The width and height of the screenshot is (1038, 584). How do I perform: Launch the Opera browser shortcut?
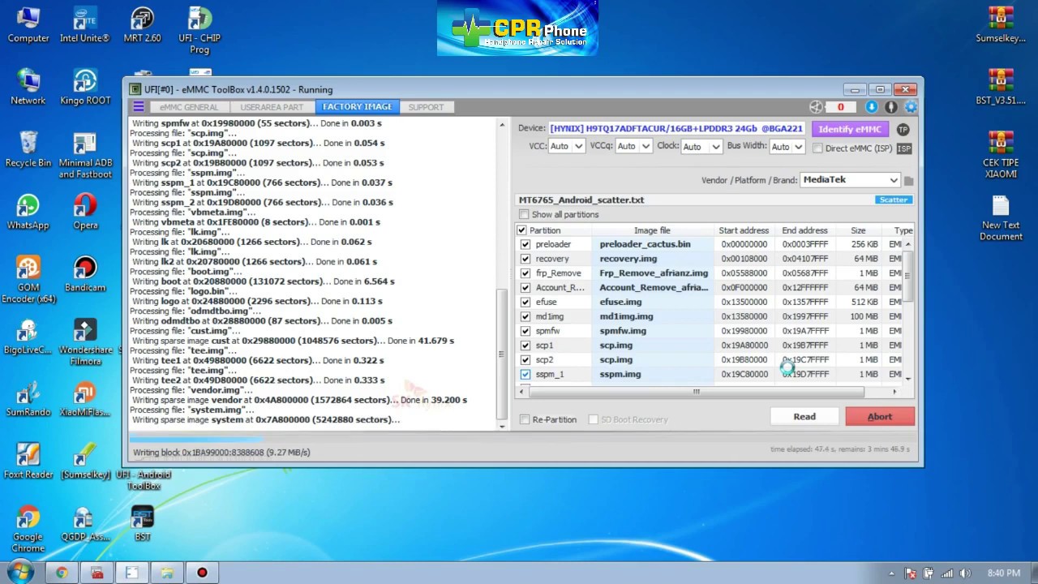[85, 213]
